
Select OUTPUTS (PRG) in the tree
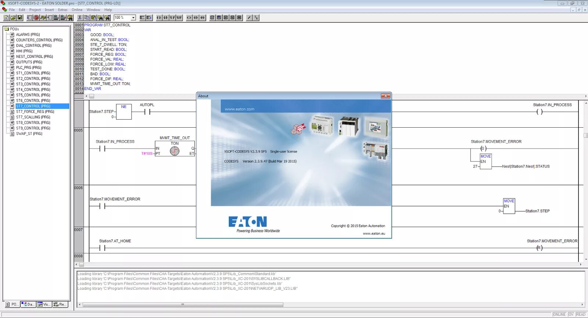tap(29, 62)
